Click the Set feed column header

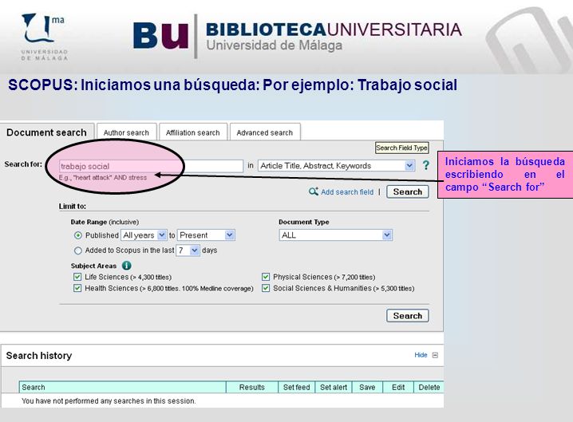click(x=296, y=387)
